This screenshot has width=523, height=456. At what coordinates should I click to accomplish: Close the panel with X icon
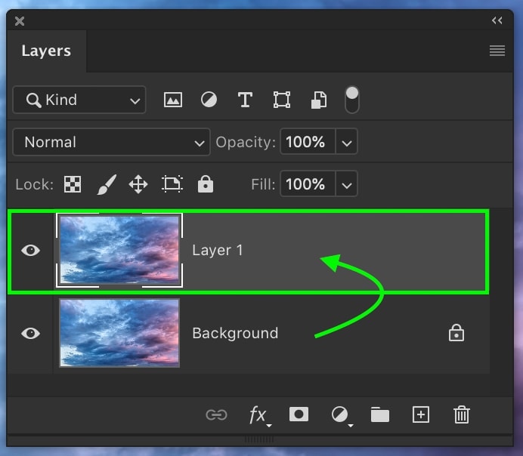click(x=20, y=21)
